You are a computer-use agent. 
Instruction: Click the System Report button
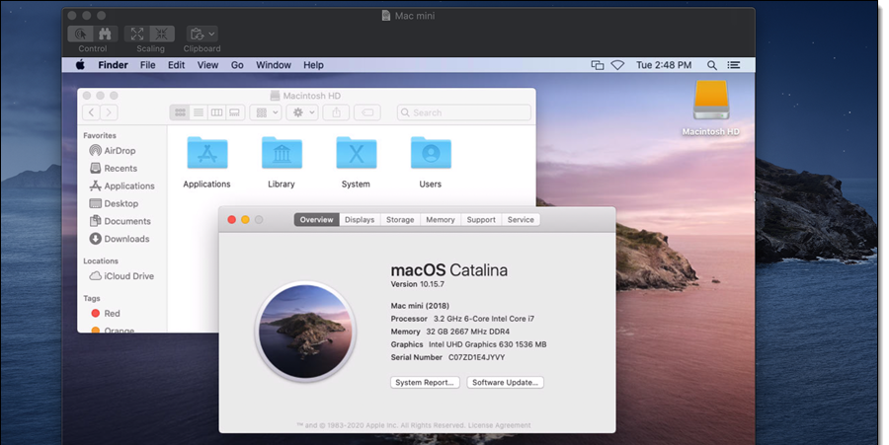click(x=425, y=382)
